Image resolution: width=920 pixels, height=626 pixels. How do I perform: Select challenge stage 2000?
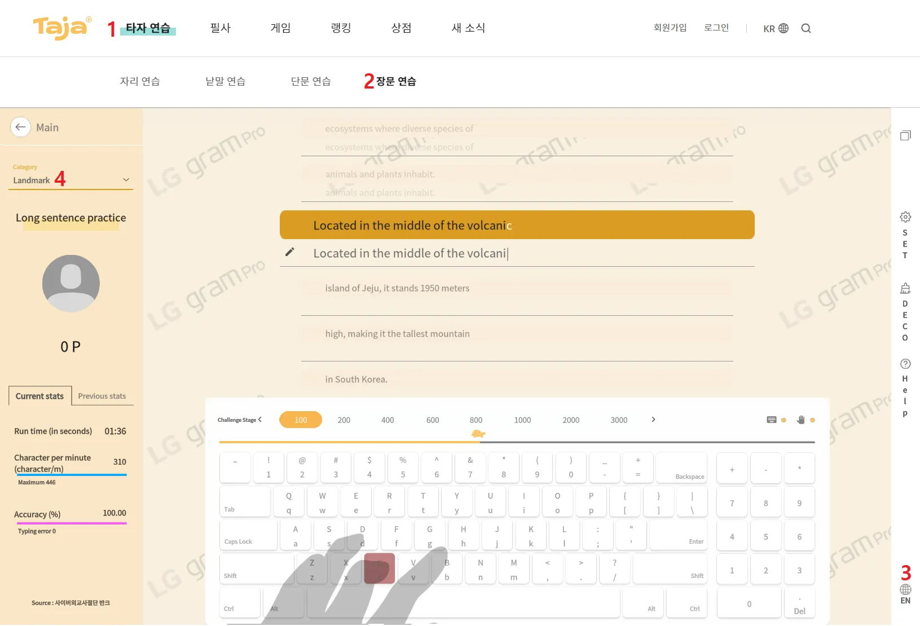(571, 420)
